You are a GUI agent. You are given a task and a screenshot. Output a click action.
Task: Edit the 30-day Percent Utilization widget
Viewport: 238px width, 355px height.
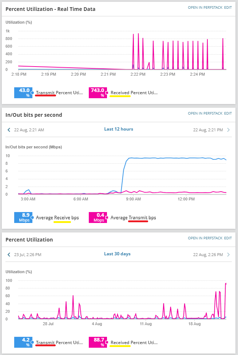point(228,238)
